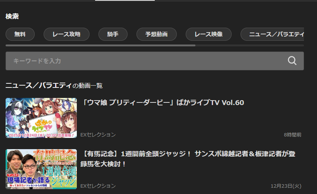
Task: Click the magnifying glass search icon
Action: [292, 61]
